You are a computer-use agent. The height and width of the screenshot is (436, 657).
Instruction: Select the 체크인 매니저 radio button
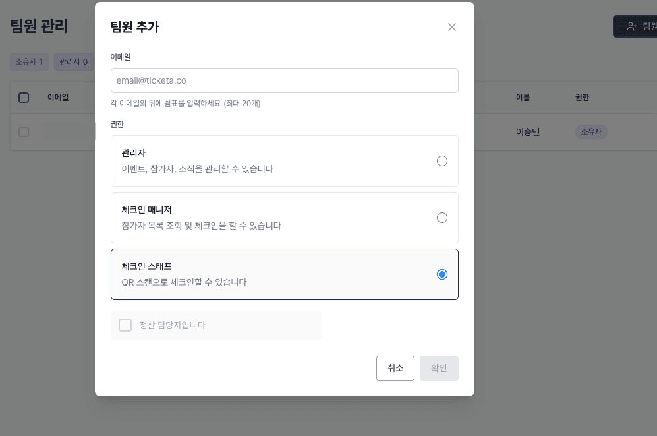pos(442,217)
